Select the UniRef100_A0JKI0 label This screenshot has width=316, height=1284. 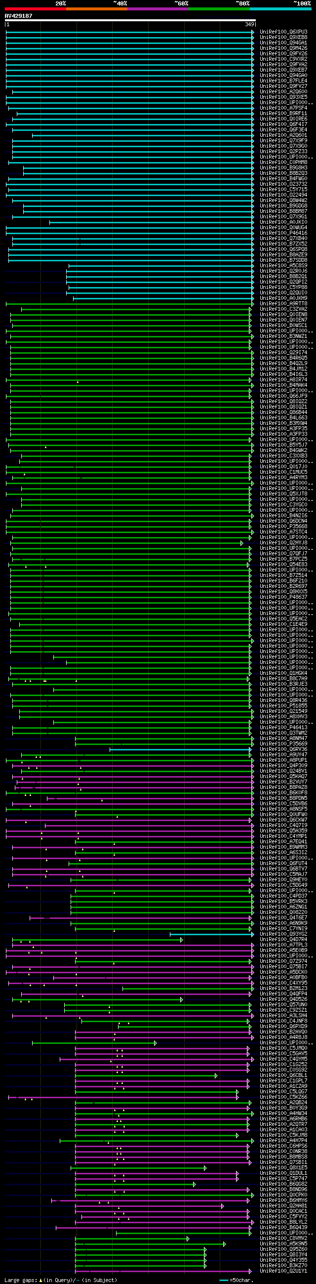283,222
